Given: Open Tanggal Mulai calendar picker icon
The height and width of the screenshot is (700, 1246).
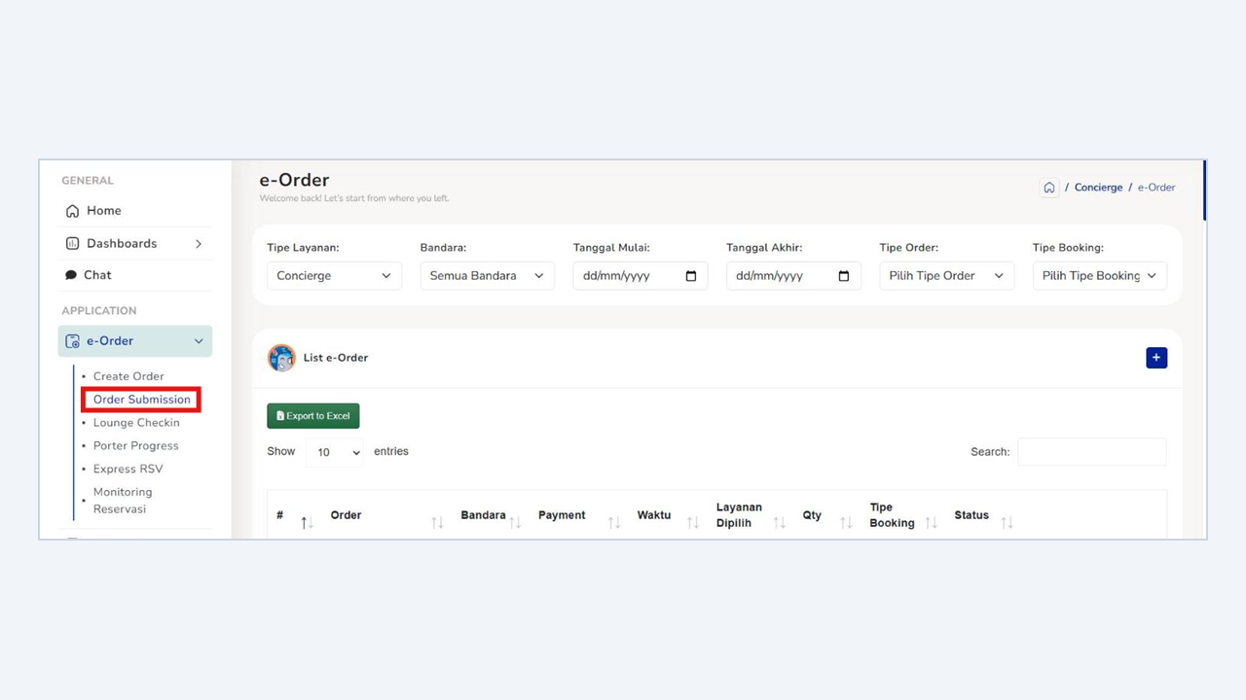Looking at the screenshot, I should 691,276.
